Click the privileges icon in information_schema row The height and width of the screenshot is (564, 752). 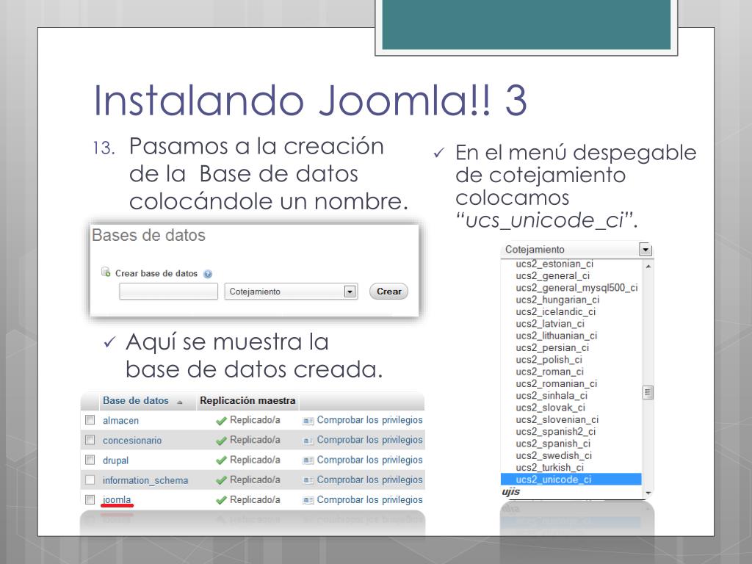click(308, 480)
